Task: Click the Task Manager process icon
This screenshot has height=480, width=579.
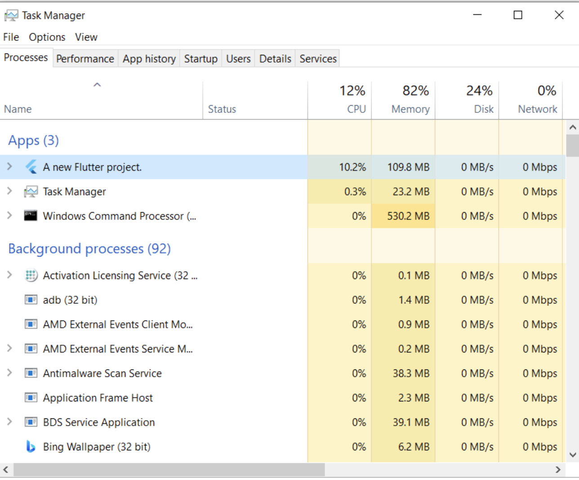Action: point(31,191)
